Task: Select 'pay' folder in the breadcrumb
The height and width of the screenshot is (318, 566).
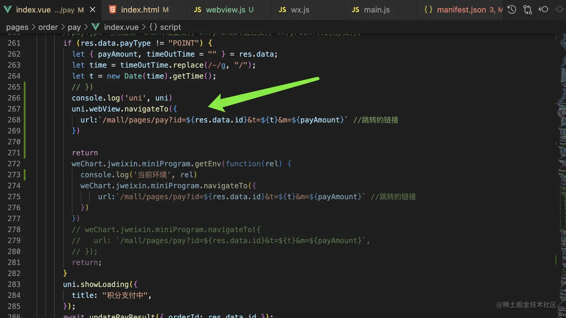Action: pos(74,27)
